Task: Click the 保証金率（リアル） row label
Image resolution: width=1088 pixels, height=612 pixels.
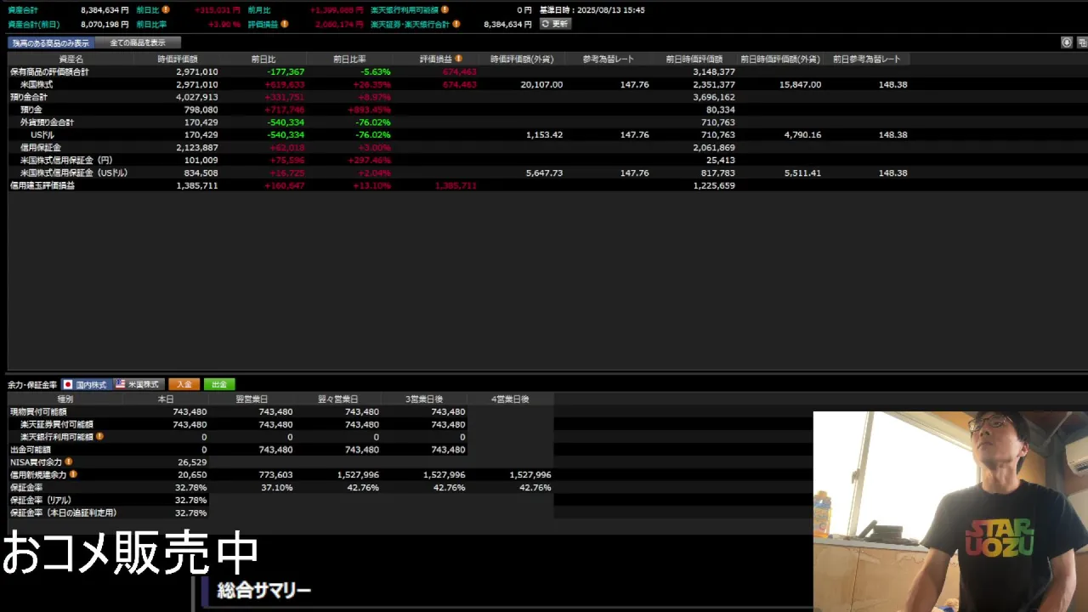Action: pyautogui.click(x=41, y=500)
